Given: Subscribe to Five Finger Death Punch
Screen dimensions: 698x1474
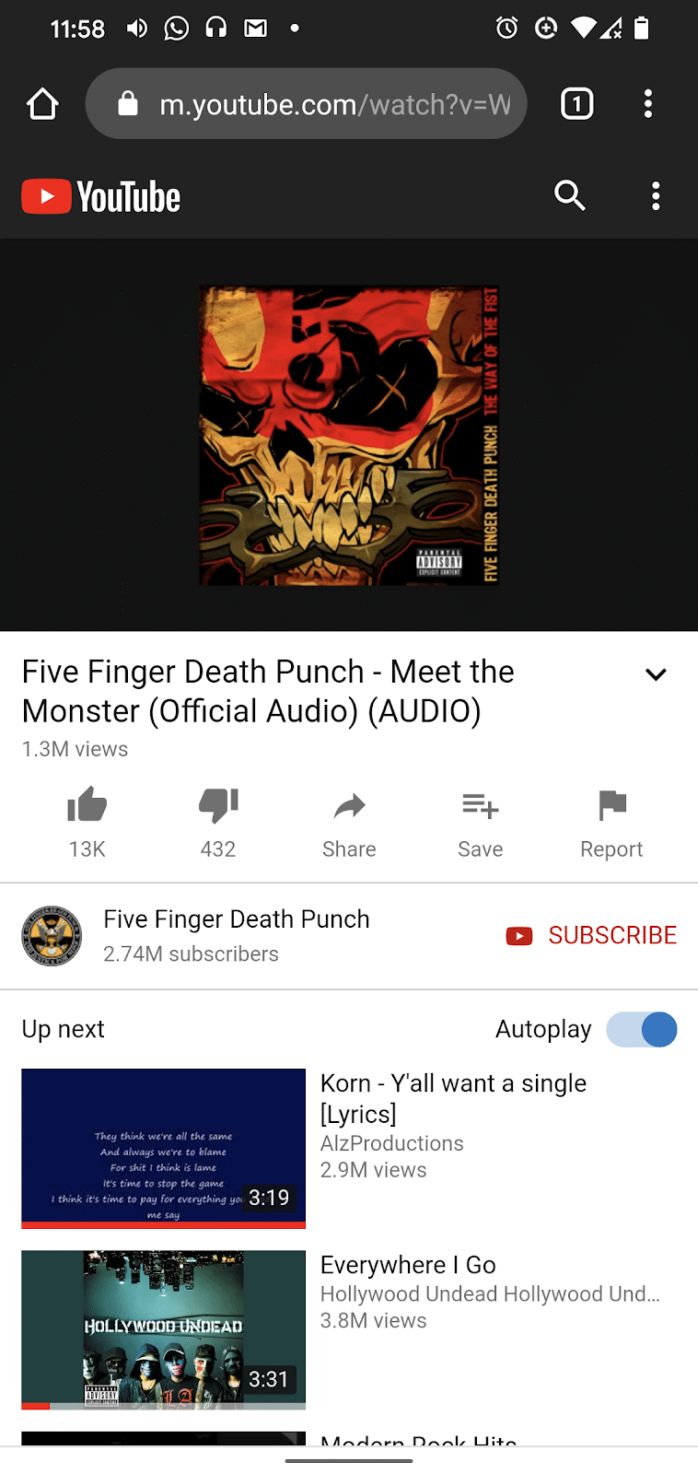Looking at the screenshot, I should pyautogui.click(x=591, y=936).
